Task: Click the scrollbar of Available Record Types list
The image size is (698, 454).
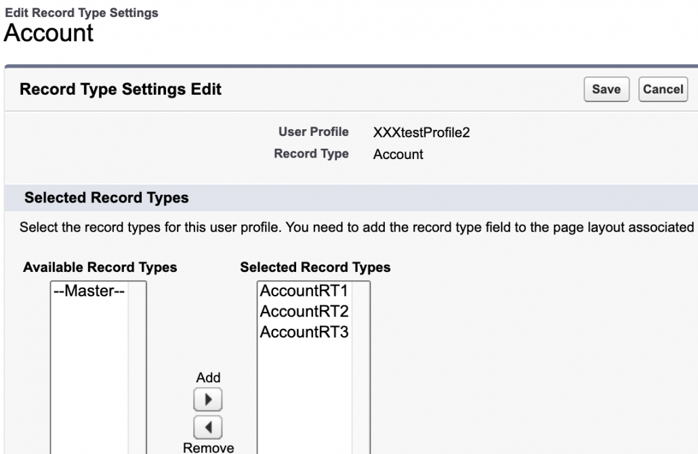Action: point(137,367)
